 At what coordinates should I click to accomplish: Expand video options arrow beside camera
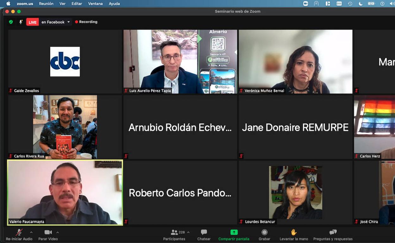coord(57,233)
